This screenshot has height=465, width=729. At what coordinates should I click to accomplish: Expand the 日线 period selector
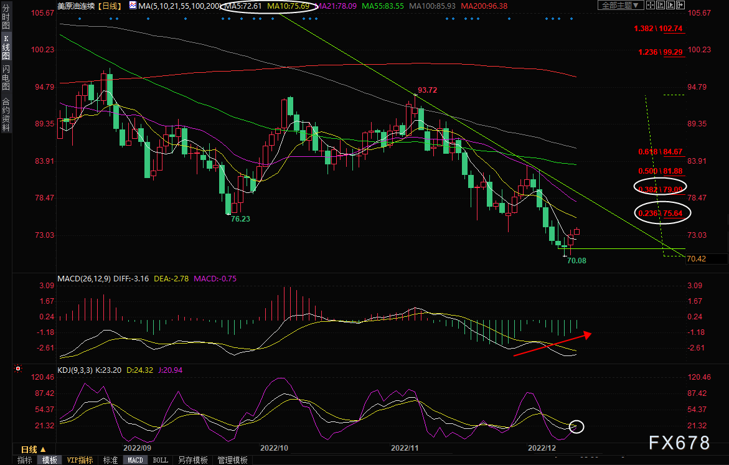pos(34,449)
